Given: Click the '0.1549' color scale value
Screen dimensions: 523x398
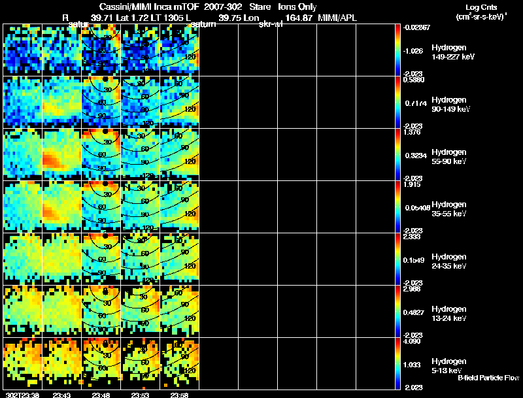Looking at the screenshot, I should point(414,260).
